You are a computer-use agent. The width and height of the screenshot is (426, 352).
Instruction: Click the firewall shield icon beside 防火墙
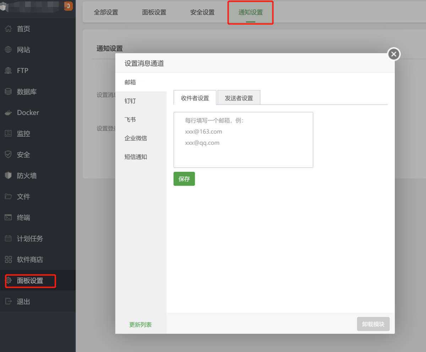coord(8,175)
